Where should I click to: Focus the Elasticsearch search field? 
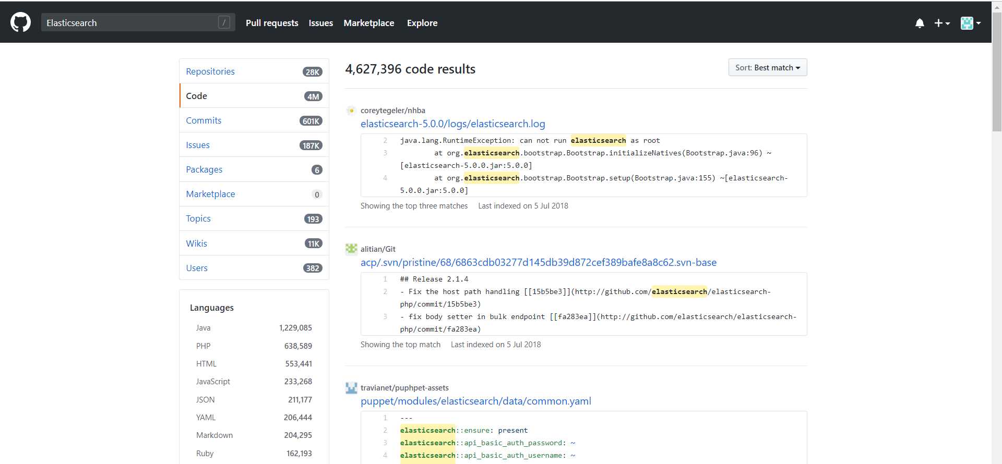tap(138, 22)
